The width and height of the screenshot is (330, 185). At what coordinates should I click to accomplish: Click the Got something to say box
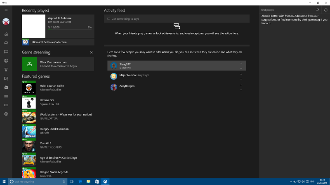pyautogui.click(x=177, y=18)
